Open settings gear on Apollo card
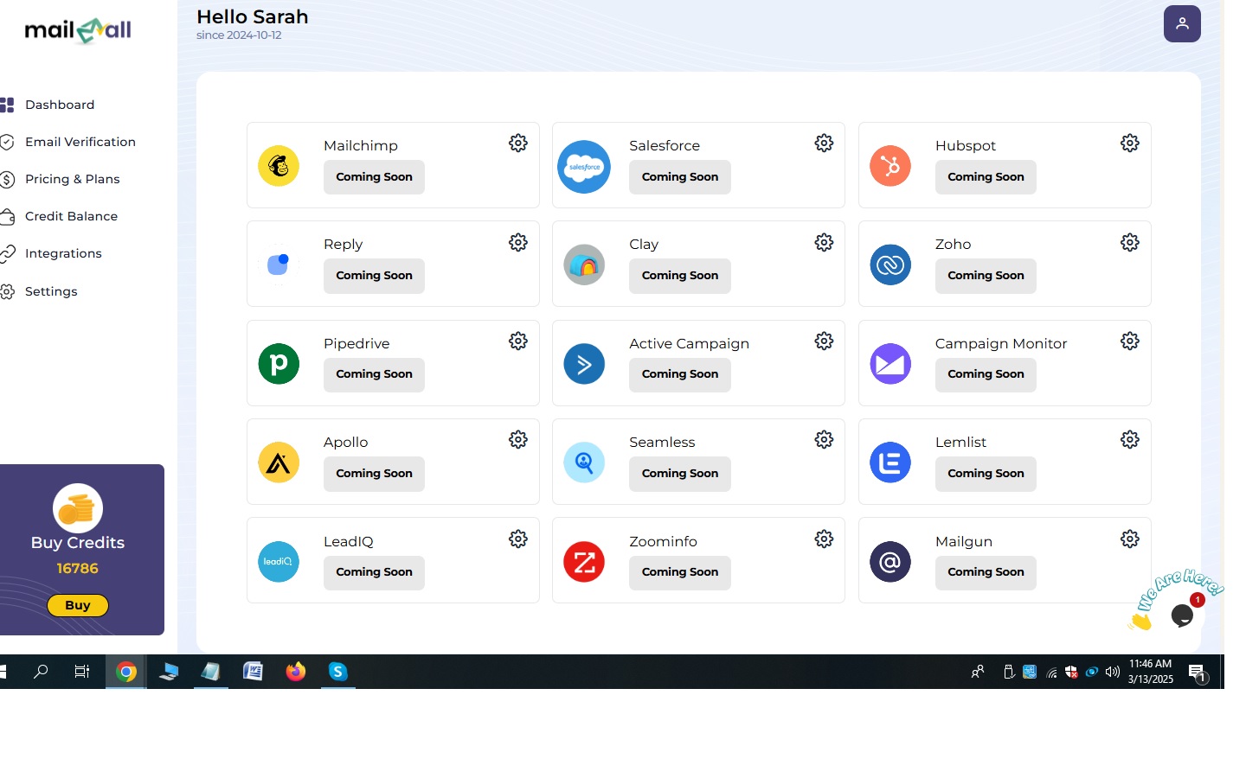The width and height of the screenshot is (1246, 778). coord(518,440)
